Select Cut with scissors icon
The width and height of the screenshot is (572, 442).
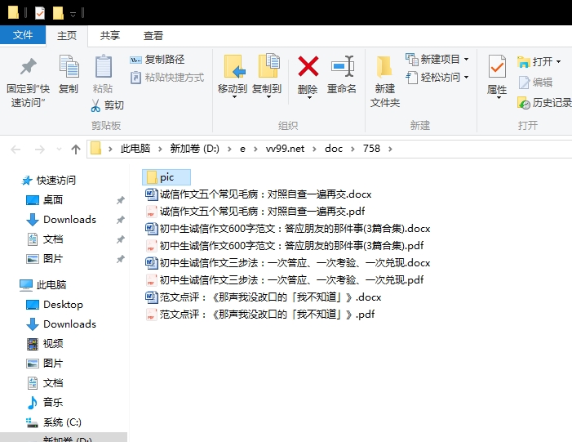tap(107, 105)
